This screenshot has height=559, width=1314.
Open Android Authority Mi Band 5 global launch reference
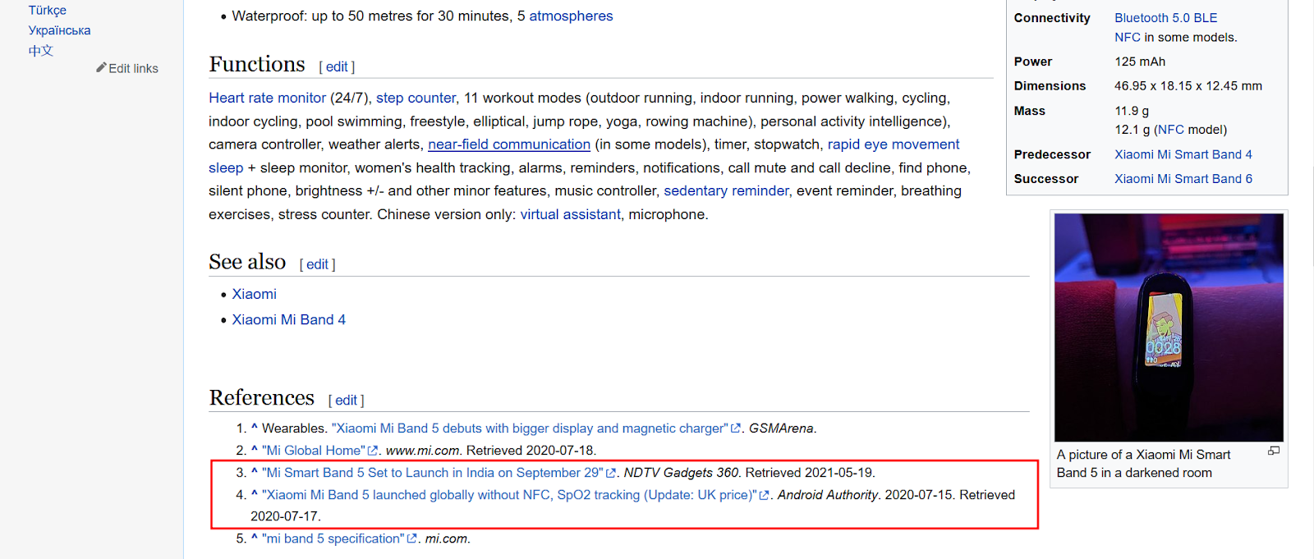(509, 495)
